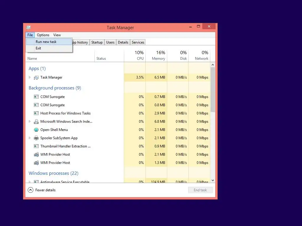
Task: Sort by the Memory column header
Action: click(x=156, y=56)
